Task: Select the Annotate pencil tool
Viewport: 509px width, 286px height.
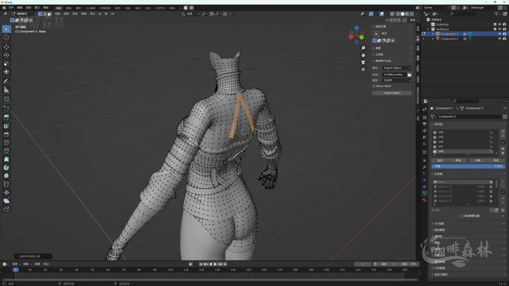Action: point(6,81)
